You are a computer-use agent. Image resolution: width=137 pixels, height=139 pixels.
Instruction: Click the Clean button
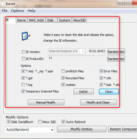pos(109,91)
